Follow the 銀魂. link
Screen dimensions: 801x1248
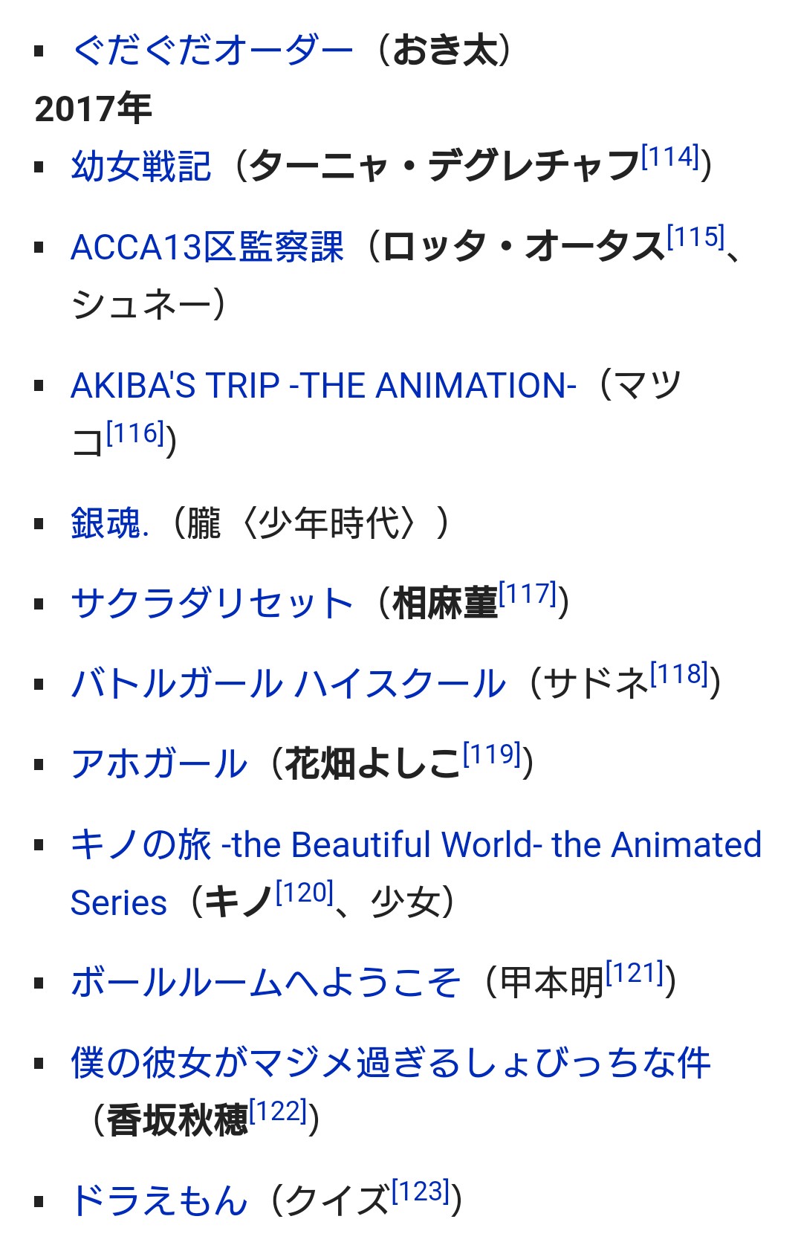click(110, 523)
